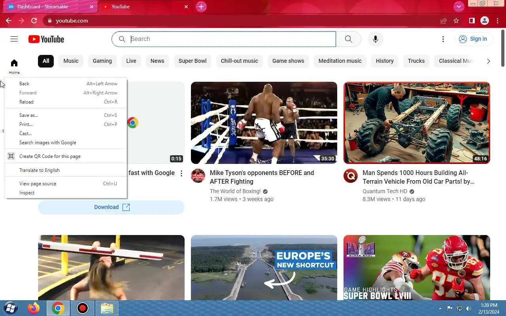Bookmark this page with the star icon
The width and height of the screenshot is (506, 316).
[456, 21]
